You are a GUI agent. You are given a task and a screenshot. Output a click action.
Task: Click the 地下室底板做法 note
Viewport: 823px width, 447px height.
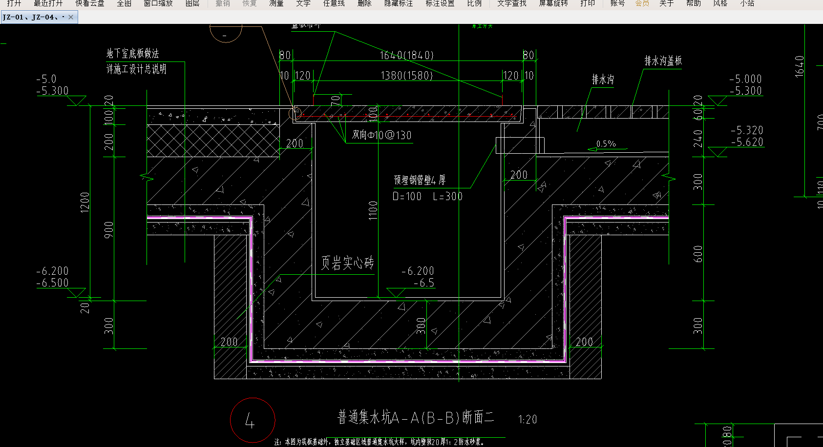pyautogui.click(x=133, y=54)
